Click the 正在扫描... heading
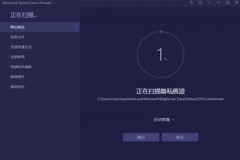240x160 pixels. coord(24,15)
